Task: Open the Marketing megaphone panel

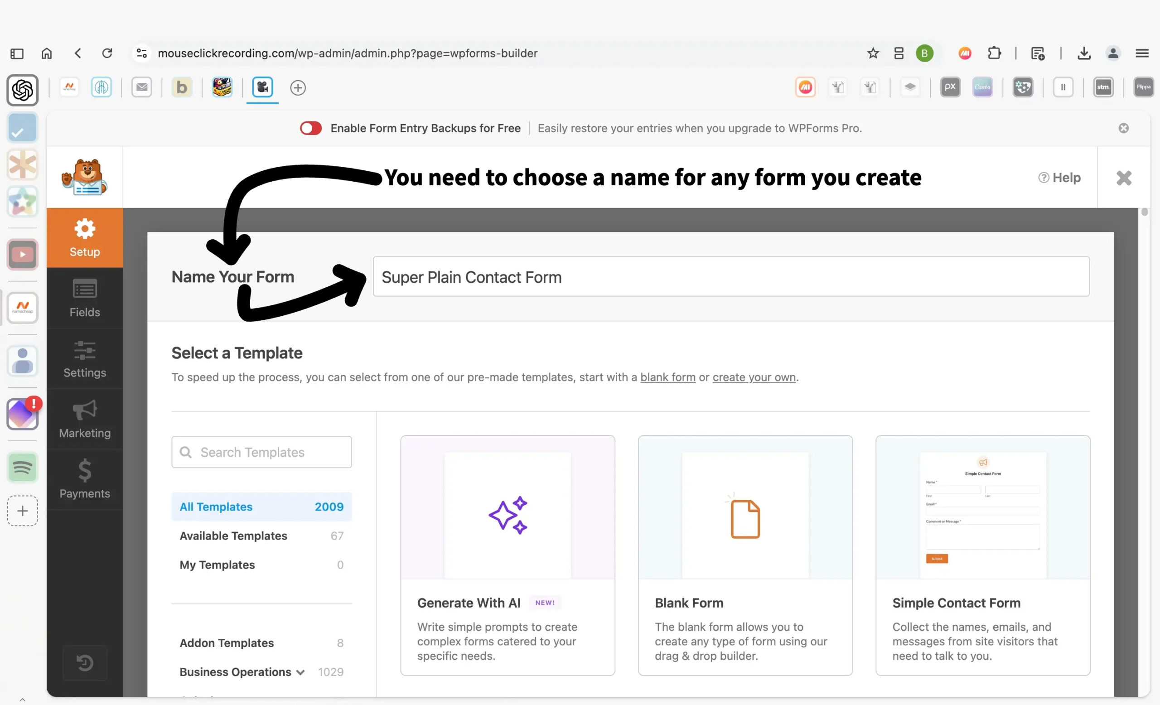Action: pos(85,419)
